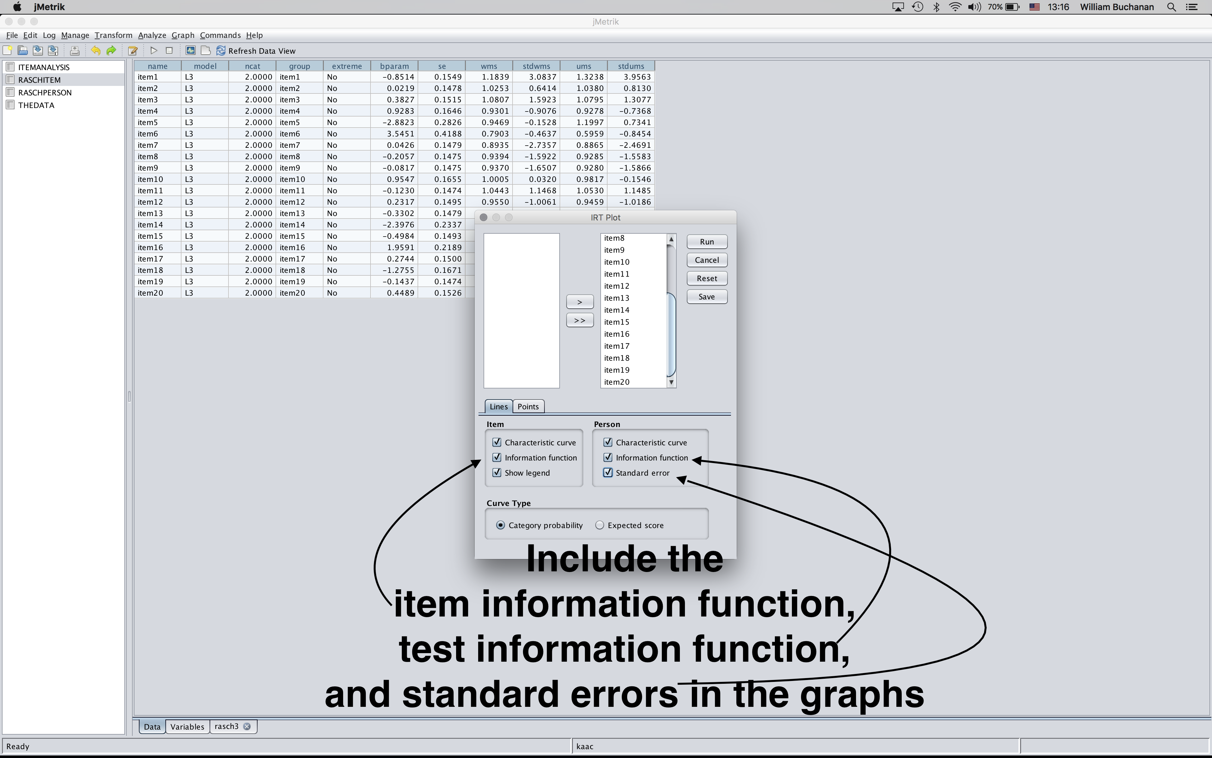
Task: Click the item list scroll down arrow
Action: 672,382
